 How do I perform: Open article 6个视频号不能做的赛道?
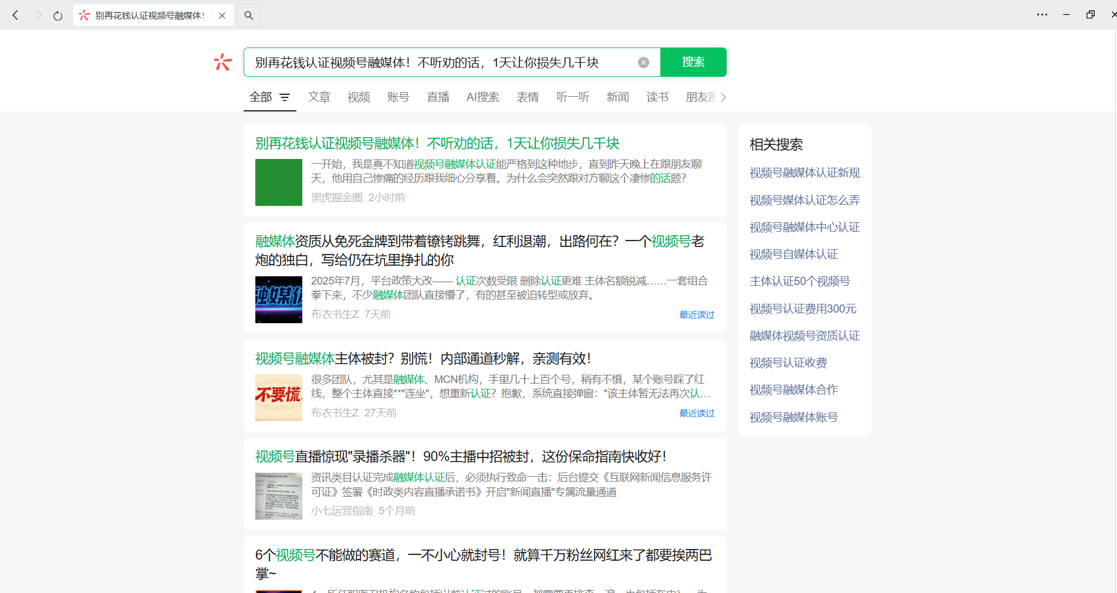tap(484, 564)
